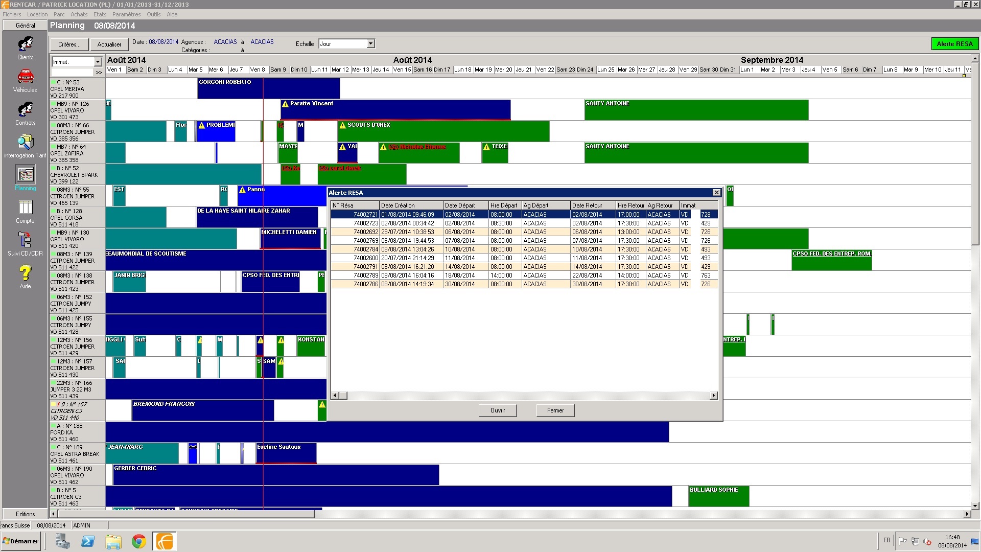Image resolution: width=981 pixels, height=552 pixels.
Task: Switch to the Général tab
Action: [x=25, y=26]
